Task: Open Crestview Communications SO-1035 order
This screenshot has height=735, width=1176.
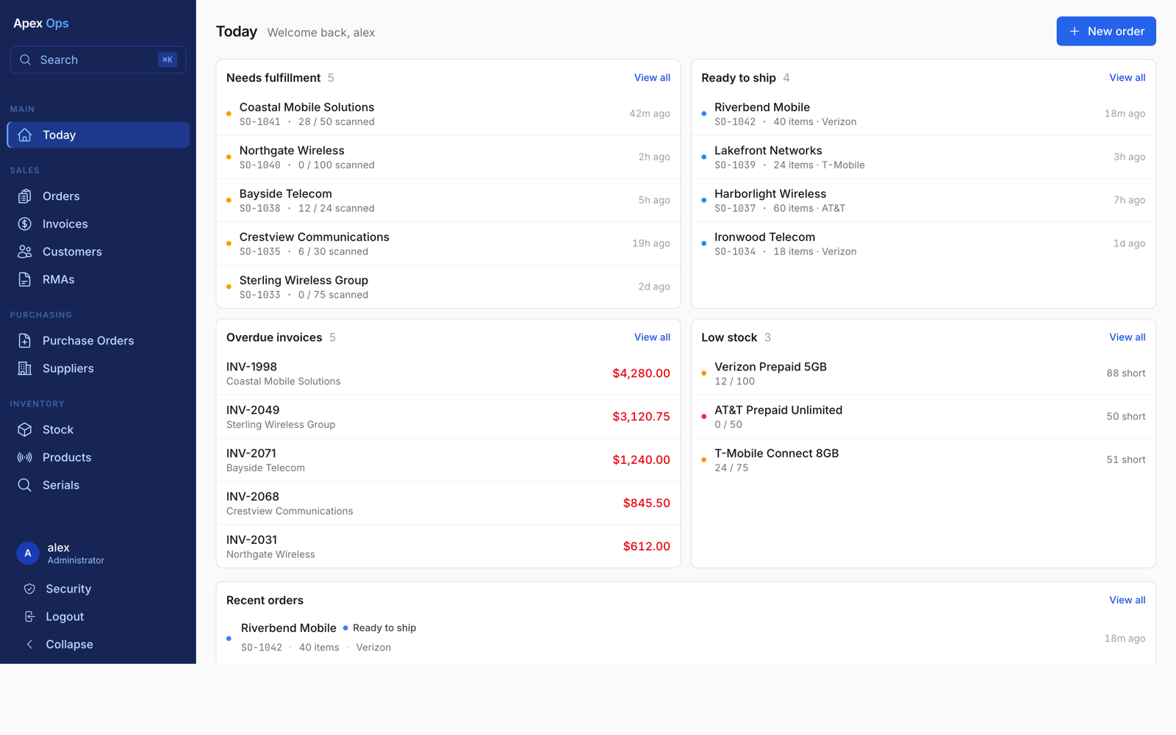Action: click(448, 244)
